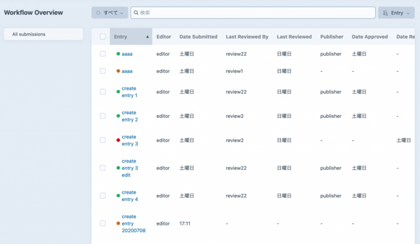Click the sort icon in Entry button
Screen dimensions: 420x244
(x=385, y=13)
